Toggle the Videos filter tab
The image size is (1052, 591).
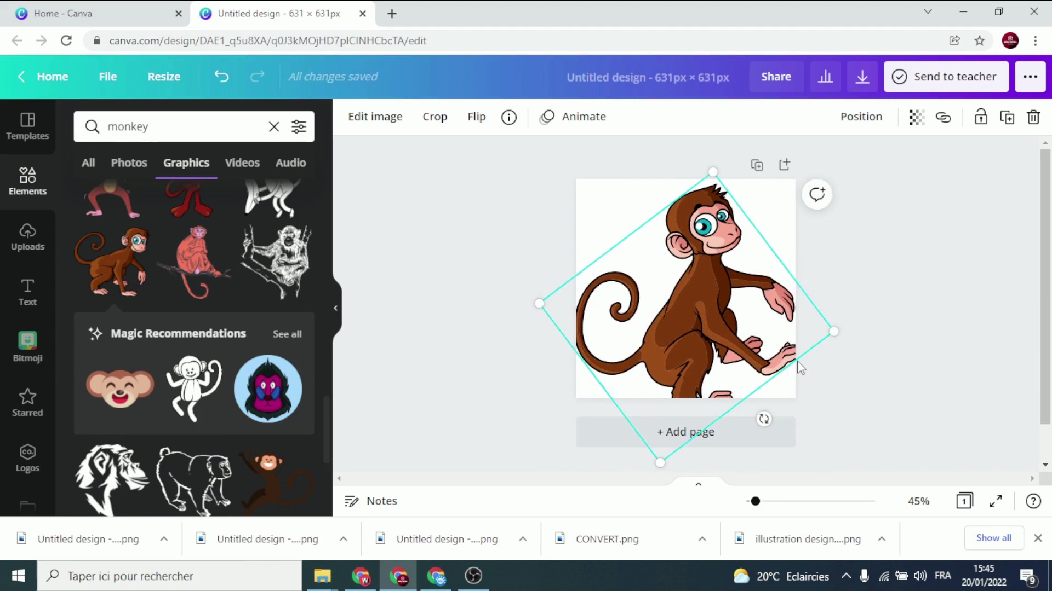coord(243,163)
